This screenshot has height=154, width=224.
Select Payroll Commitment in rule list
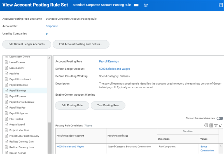pos(20,79)
